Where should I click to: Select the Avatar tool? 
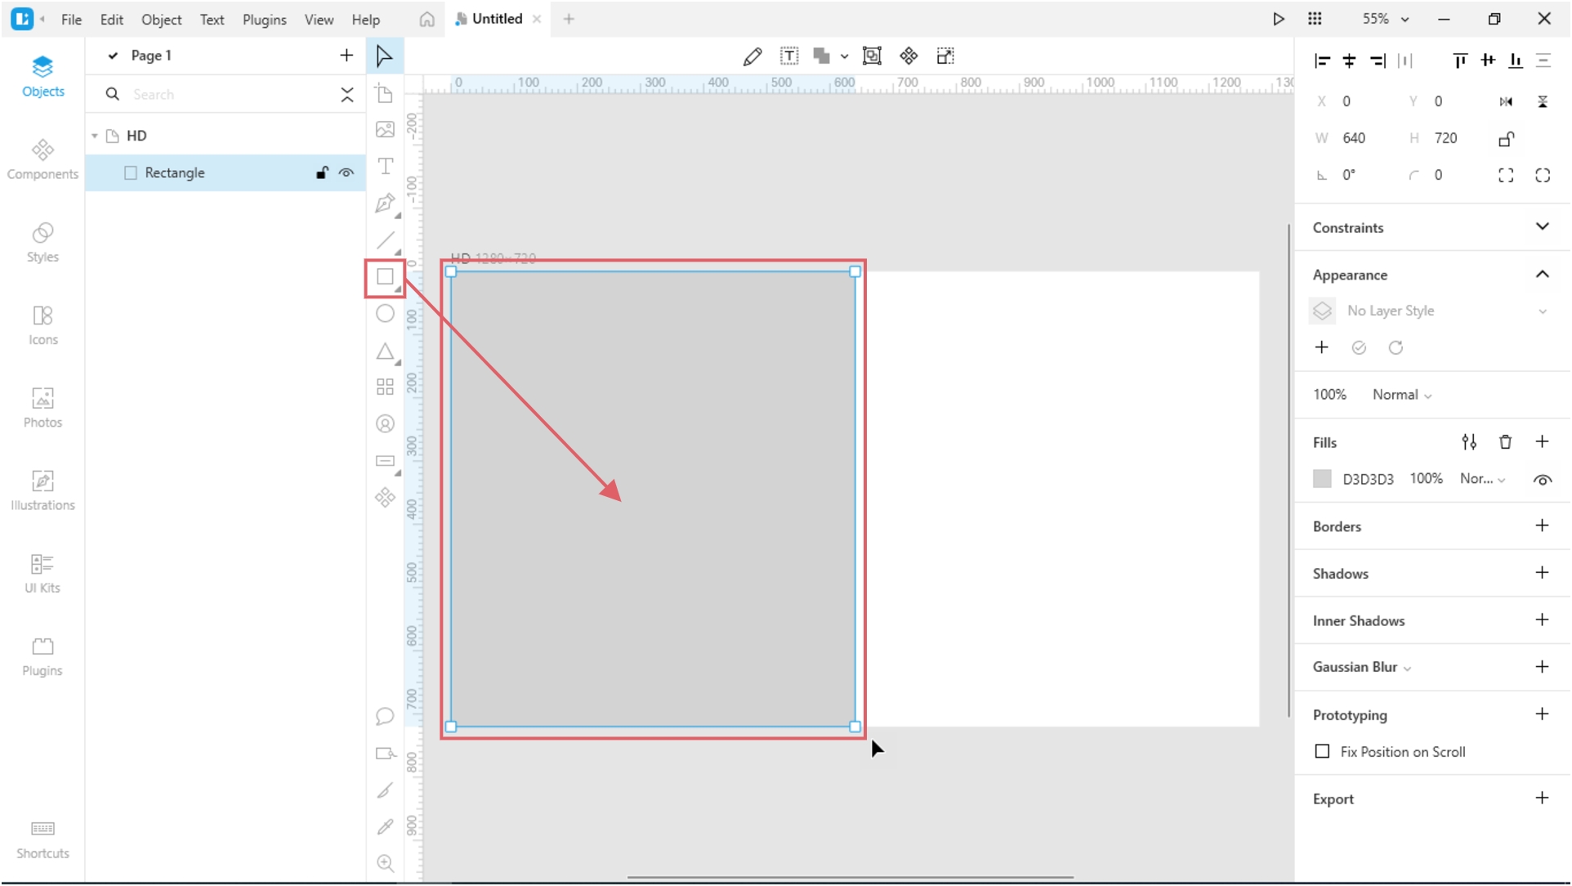(x=385, y=424)
